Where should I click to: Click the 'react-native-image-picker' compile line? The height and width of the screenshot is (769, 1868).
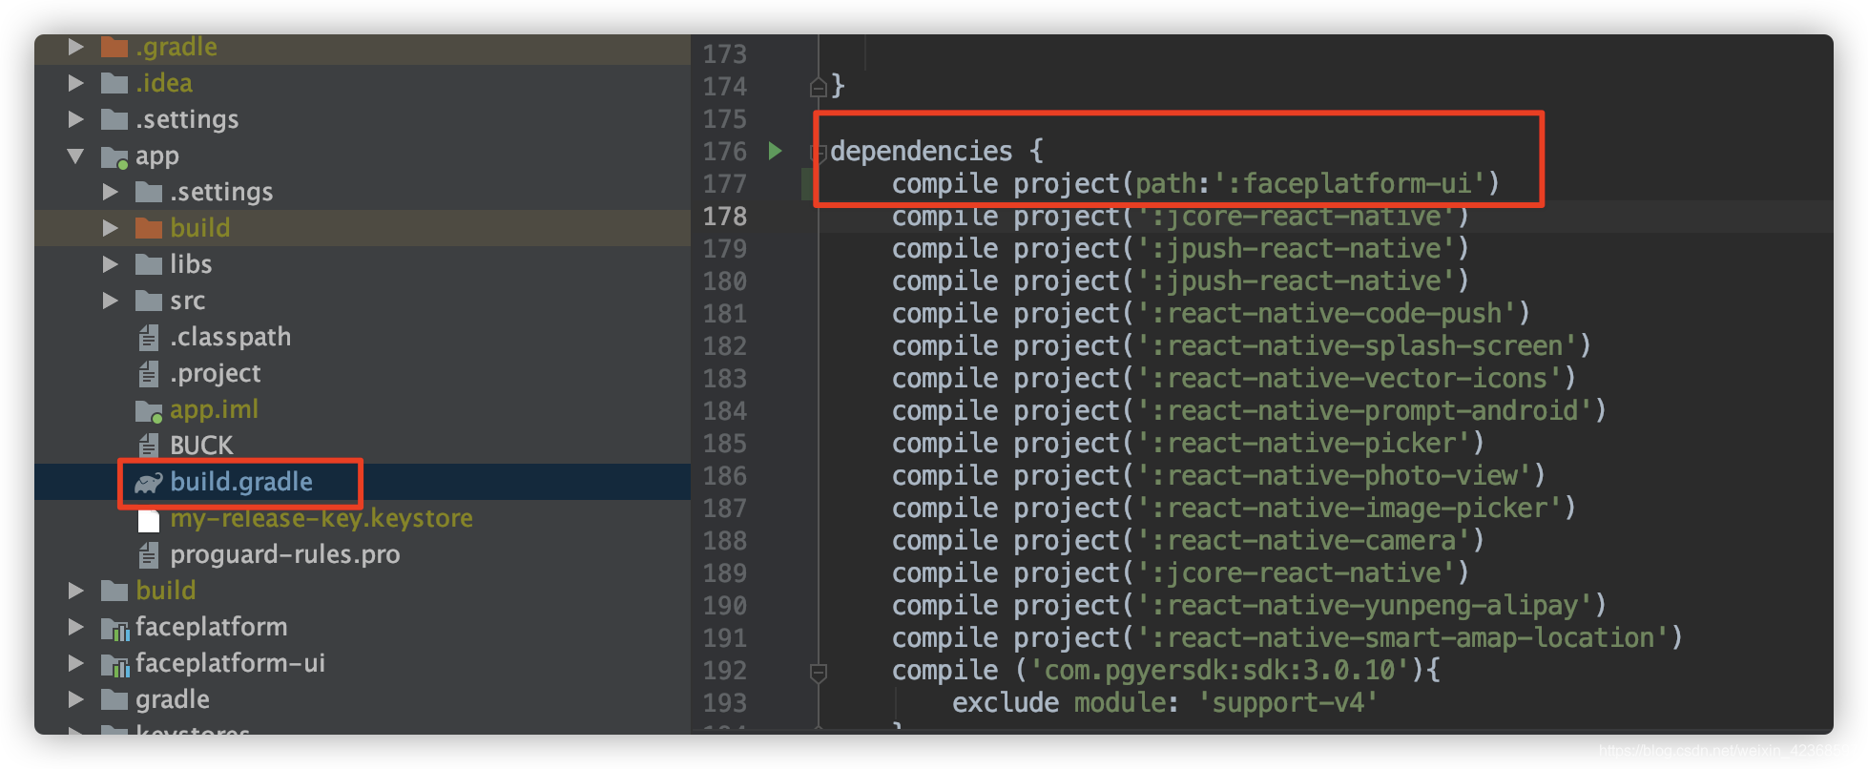[1234, 508]
